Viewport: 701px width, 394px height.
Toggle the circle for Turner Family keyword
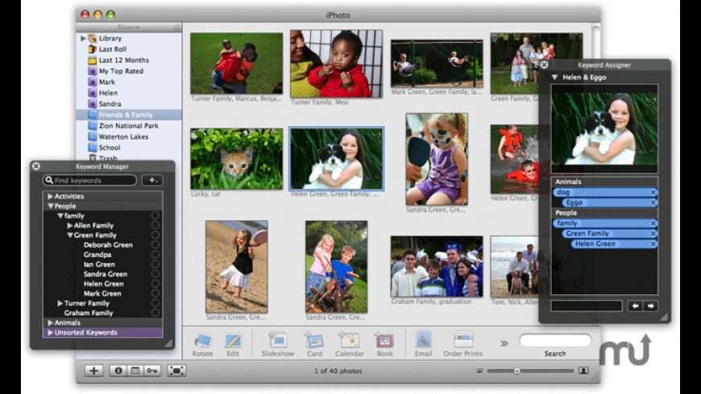tap(155, 303)
